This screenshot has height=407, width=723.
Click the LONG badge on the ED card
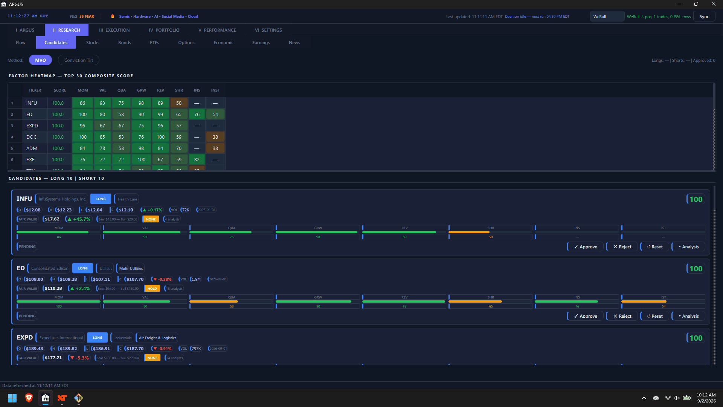click(83, 268)
